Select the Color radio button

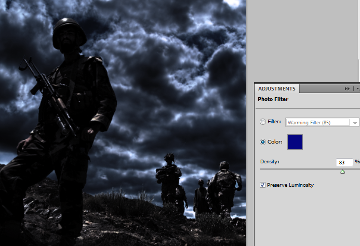click(263, 142)
